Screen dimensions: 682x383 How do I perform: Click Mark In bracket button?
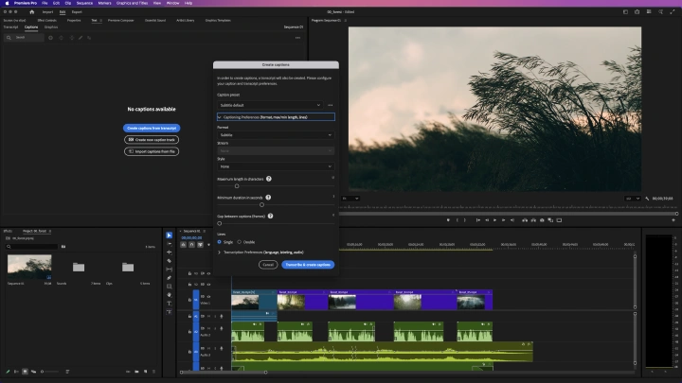point(457,220)
